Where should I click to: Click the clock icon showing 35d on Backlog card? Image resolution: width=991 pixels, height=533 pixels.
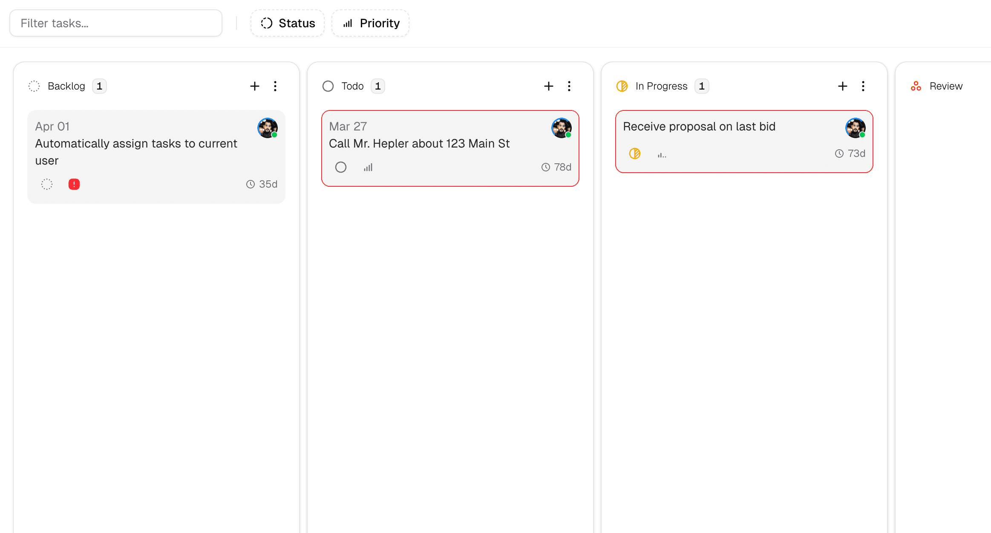point(250,184)
